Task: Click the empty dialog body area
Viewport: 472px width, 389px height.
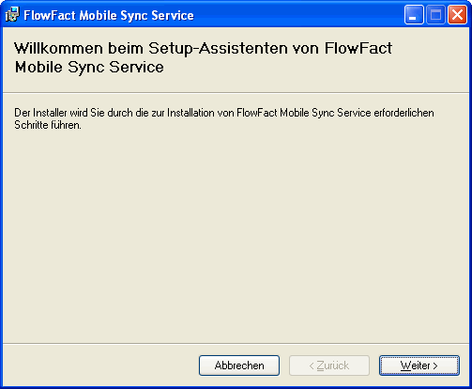Action: click(236, 235)
